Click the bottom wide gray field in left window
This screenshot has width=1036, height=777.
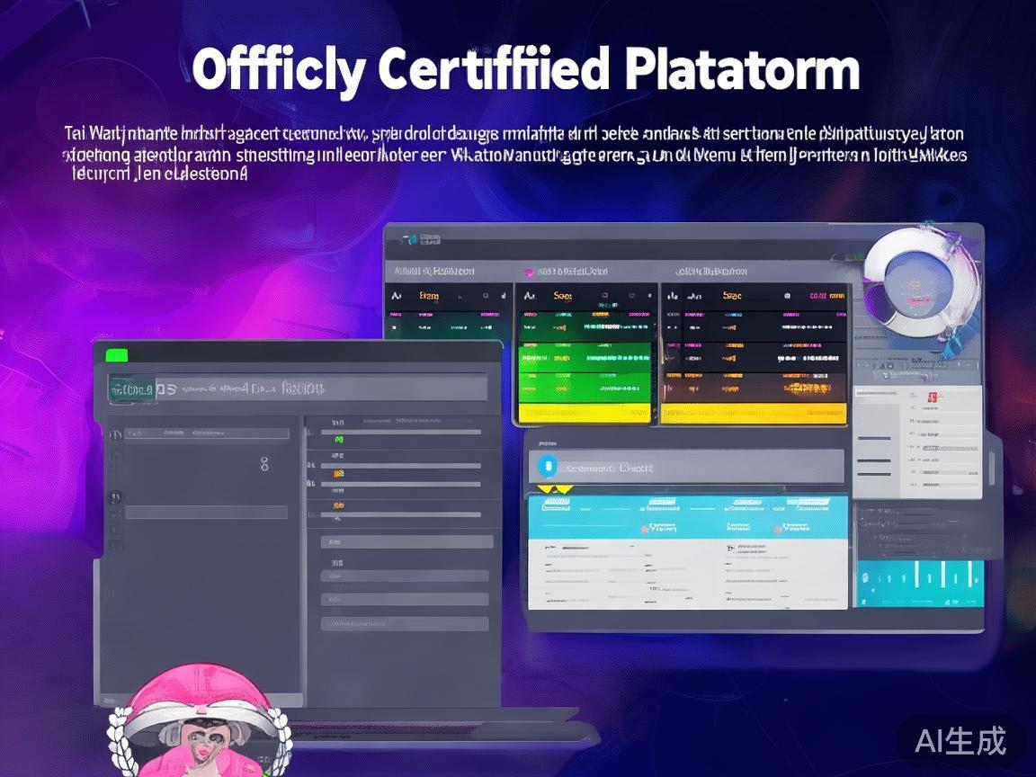coord(405,623)
